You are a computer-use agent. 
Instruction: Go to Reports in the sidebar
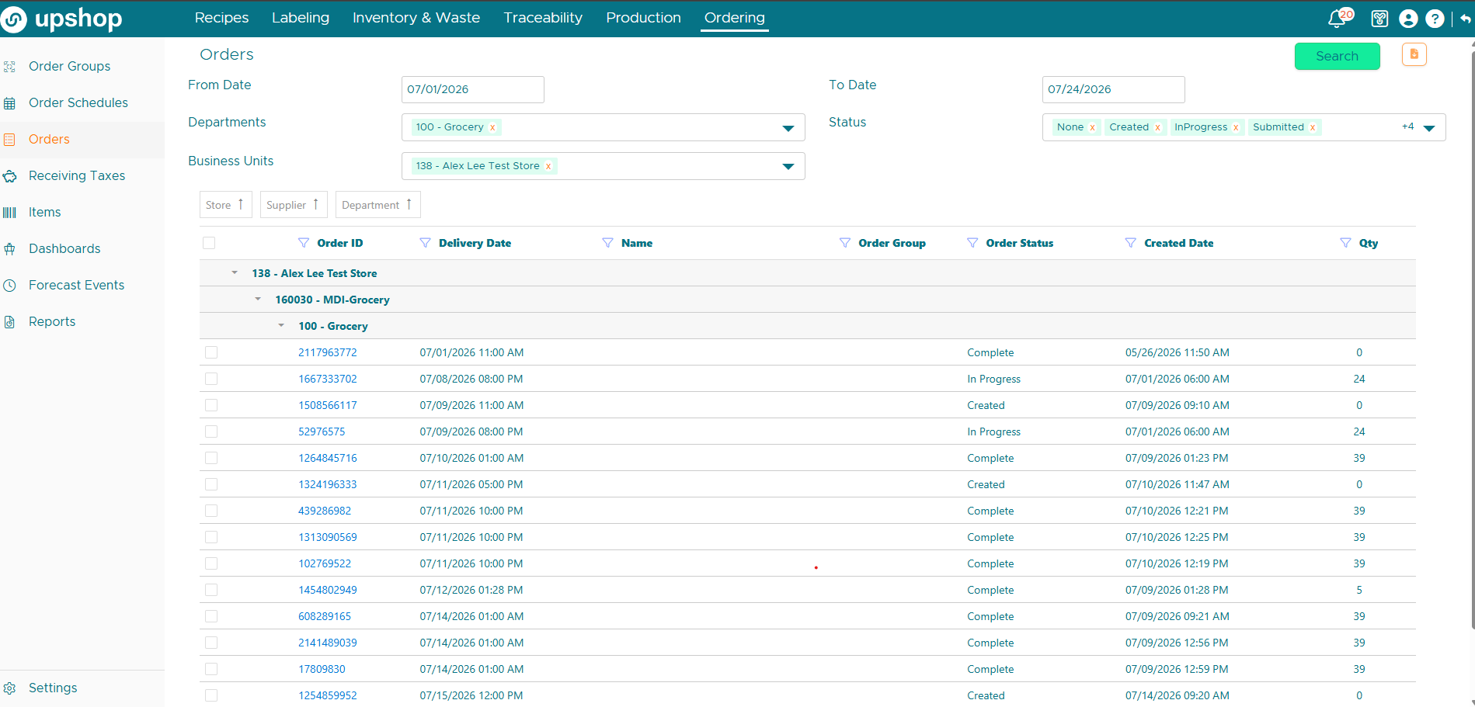point(52,321)
